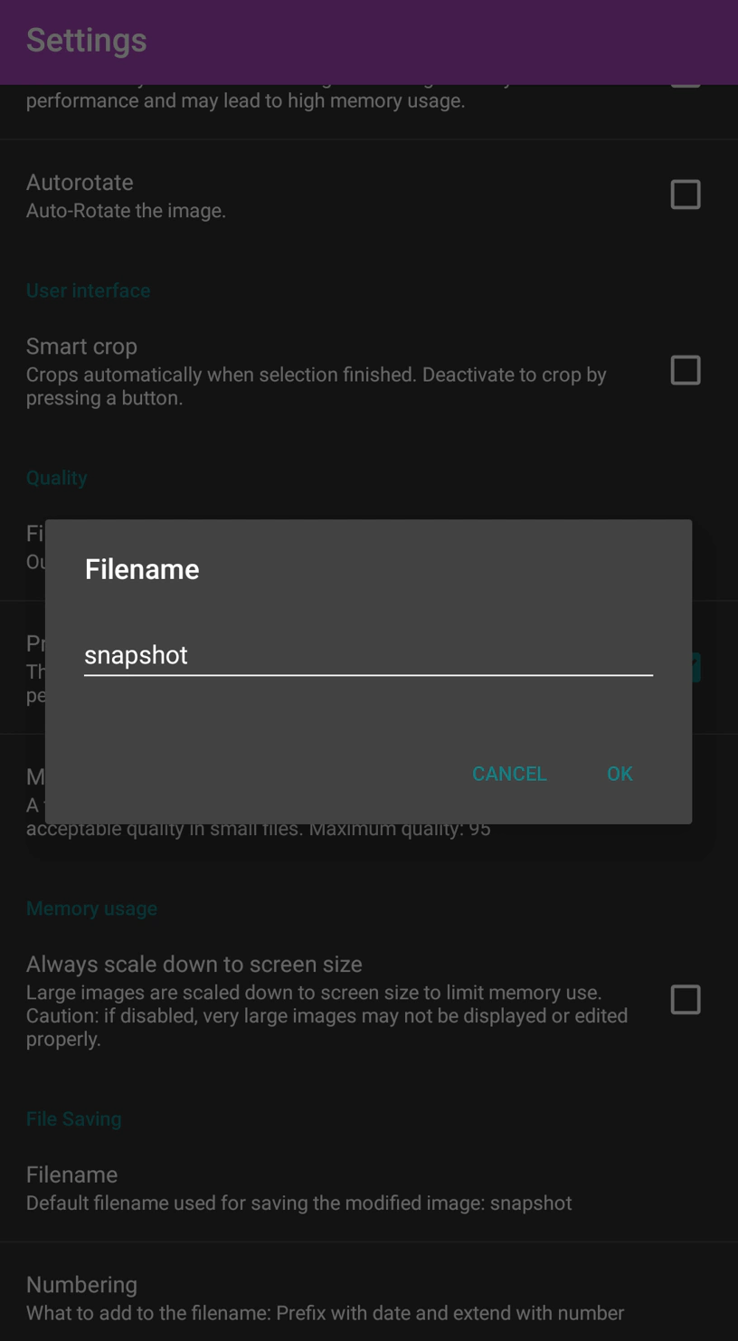Select the Autorotate setting title
738x1341 pixels.
click(x=80, y=182)
